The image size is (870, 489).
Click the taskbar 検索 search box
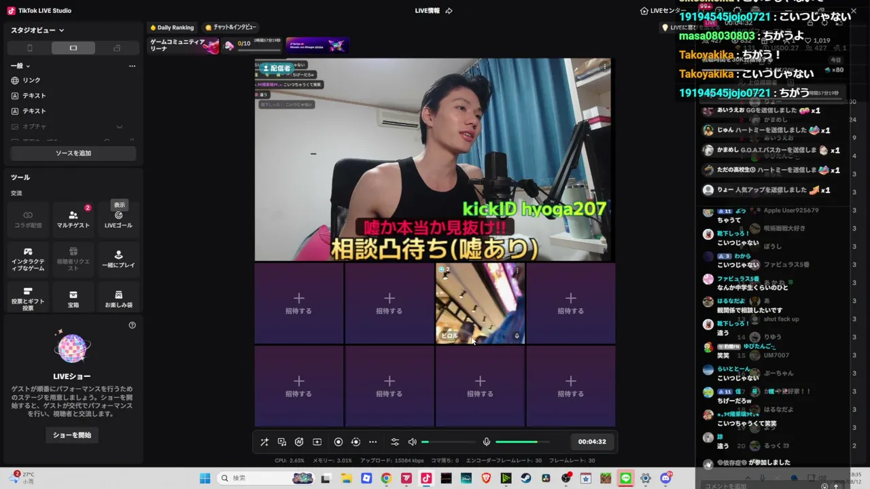[266, 478]
